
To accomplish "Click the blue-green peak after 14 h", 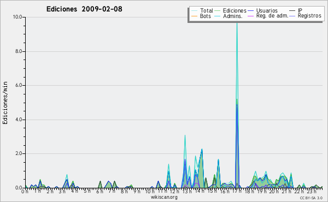I will point(202,150).
